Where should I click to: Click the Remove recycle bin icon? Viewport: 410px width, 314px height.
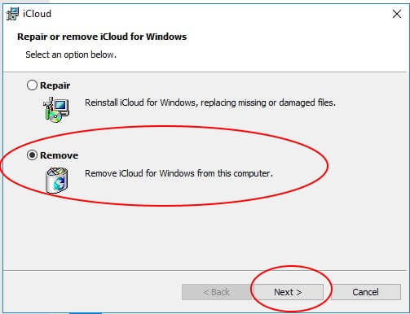[x=56, y=180]
